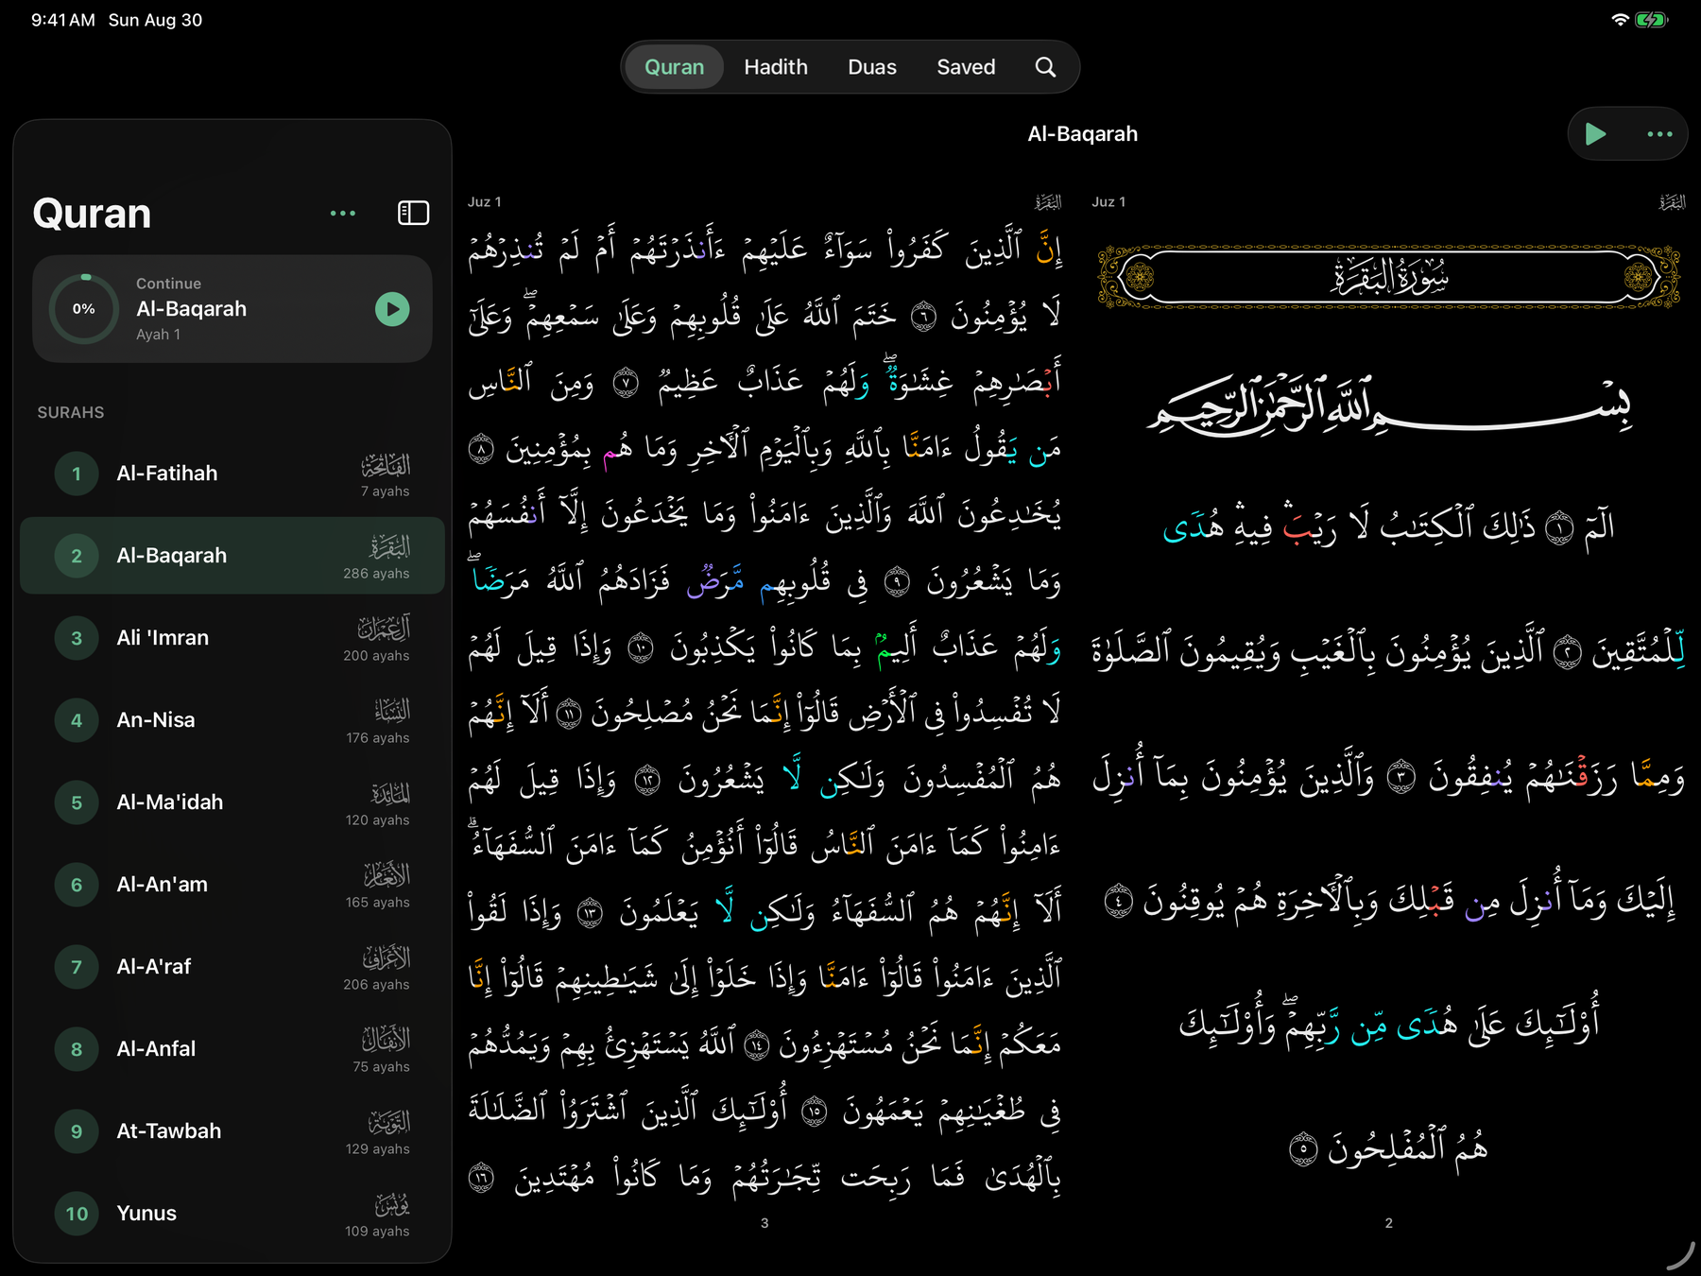This screenshot has width=1701, height=1276.
Task: Click the Arabic calligraphy for Ali 'Imran
Action: [384, 629]
